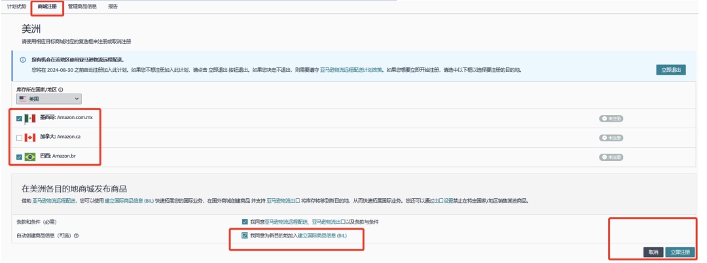Viewport: 707px width, 263px height.
Task: Click info icon beside 库存所在国家/地区
Action: pos(60,90)
